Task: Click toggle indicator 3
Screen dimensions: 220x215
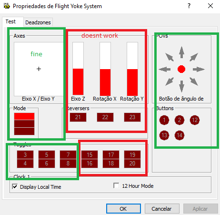Action: [x=25, y=155]
